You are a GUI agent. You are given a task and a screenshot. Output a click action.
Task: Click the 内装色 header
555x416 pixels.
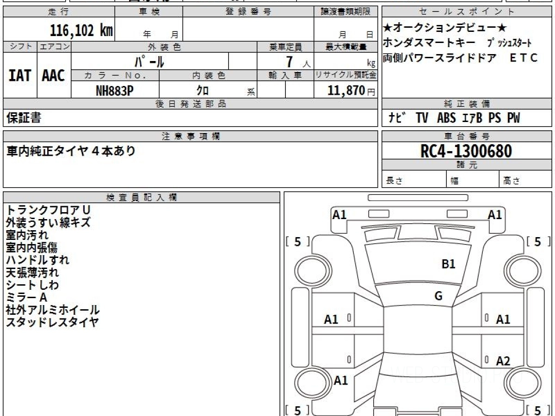pyautogui.click(x=208, y=75)
